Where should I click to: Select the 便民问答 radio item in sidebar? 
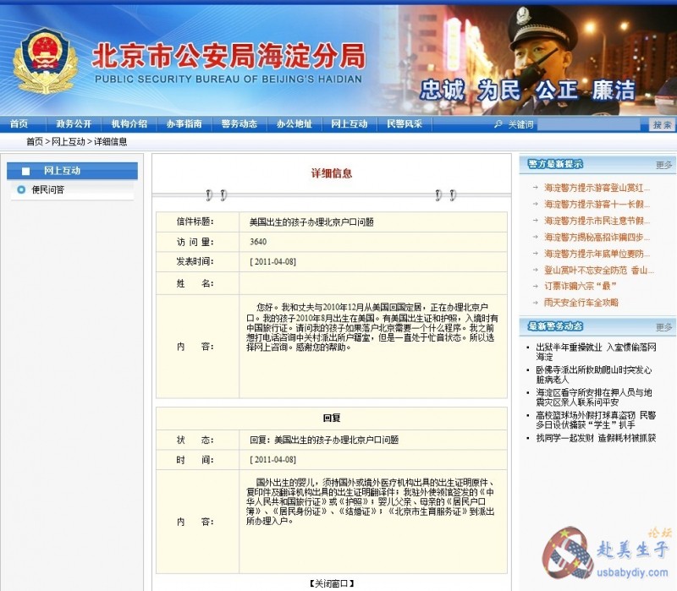(21, 189)
